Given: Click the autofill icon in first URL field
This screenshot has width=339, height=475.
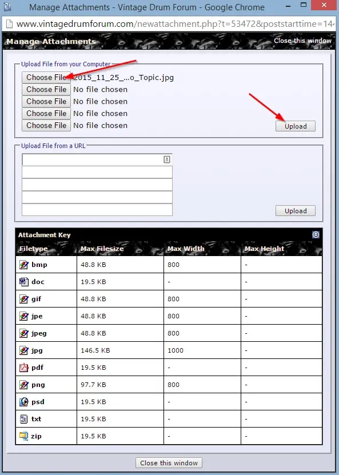Looking at the screenshot, I should pyautogui.click(x=166, y=159).
